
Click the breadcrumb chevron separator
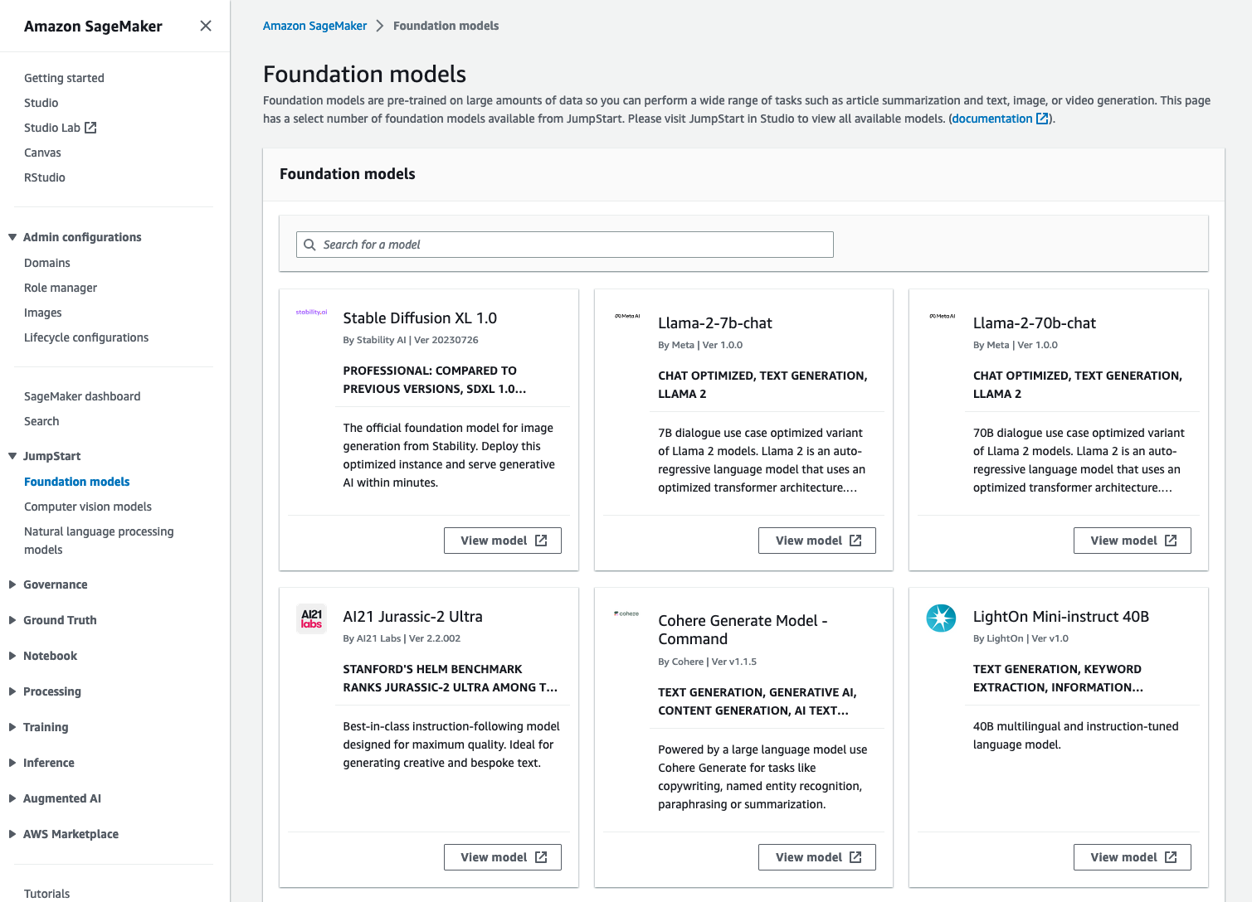click(380, 26)
